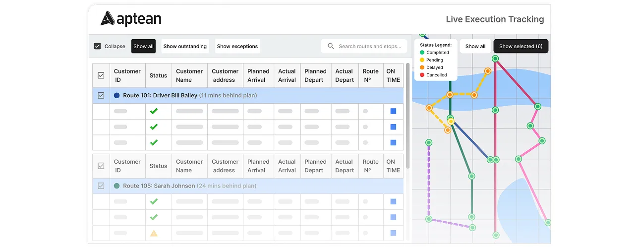Screen dimensions: 637x248
Task: Click the Search routes and stops field
Action: point(364,46)
